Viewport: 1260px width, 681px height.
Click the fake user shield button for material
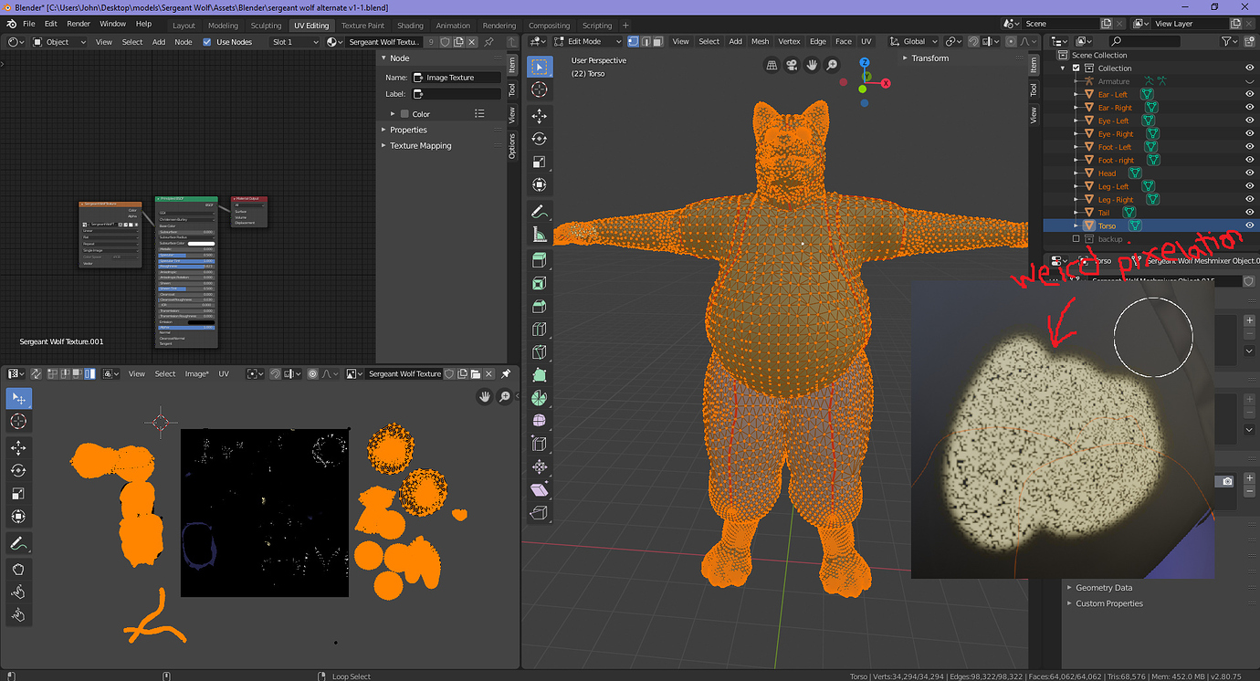pos(445,42)
